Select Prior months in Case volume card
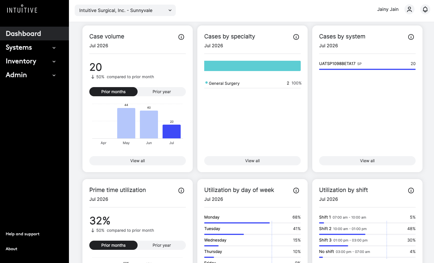This screenshot has width=434, height=263. click(x=113, y=92)
